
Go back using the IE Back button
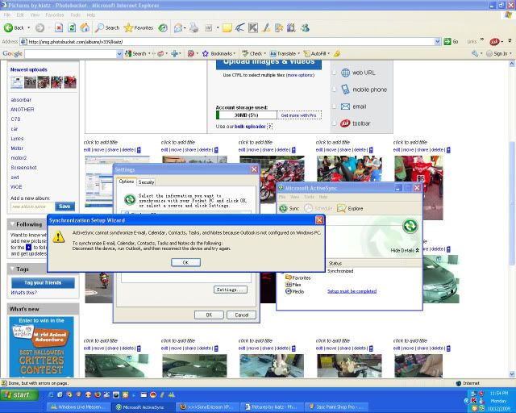click(14, 28)
